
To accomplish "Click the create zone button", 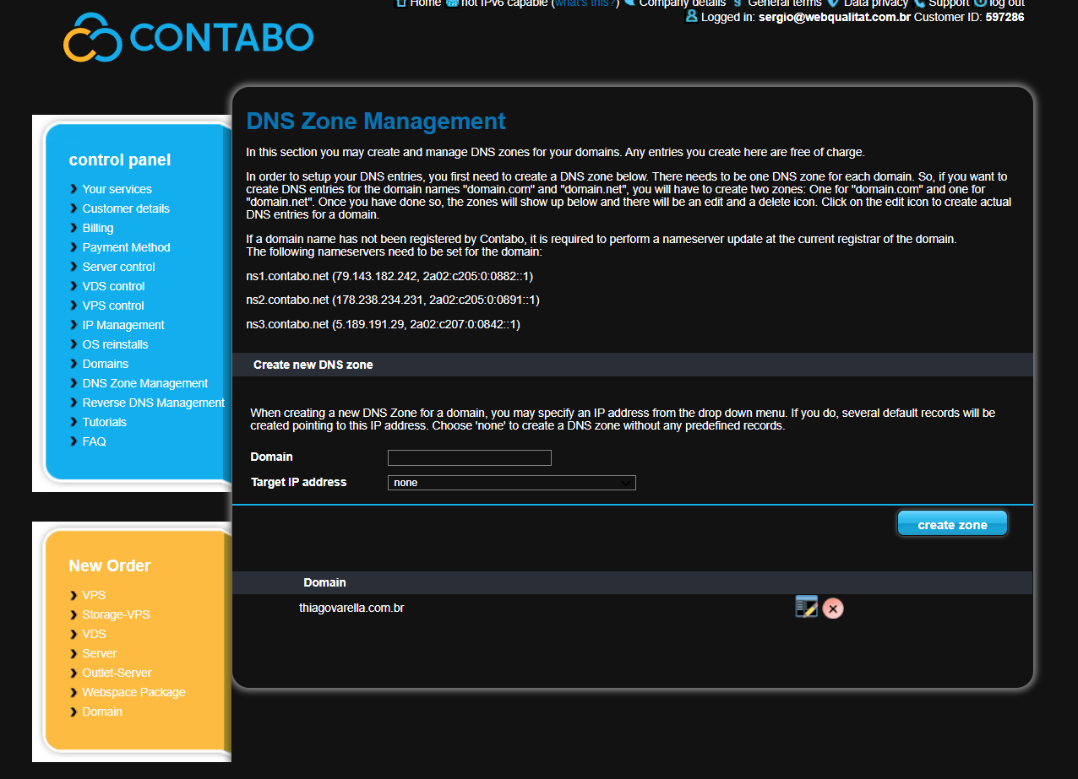I will coord(952,524).
